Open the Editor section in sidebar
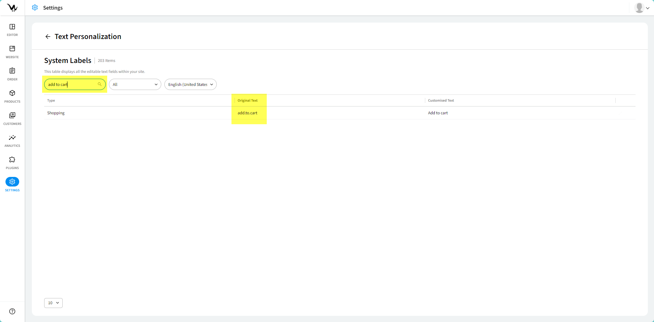The width and height of the screenshot is (654, 322). tap(12, 27)
